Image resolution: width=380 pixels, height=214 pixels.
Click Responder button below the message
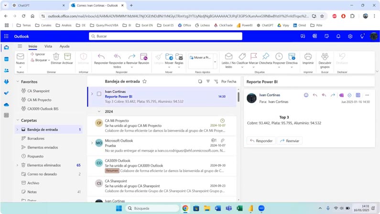(261, 141)
